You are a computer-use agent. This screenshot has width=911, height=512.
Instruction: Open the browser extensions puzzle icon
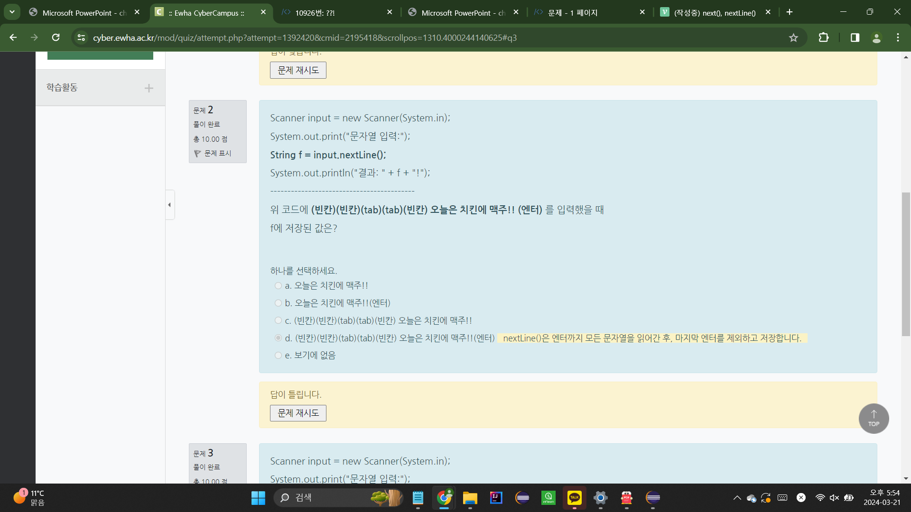[x=824, y=37]
